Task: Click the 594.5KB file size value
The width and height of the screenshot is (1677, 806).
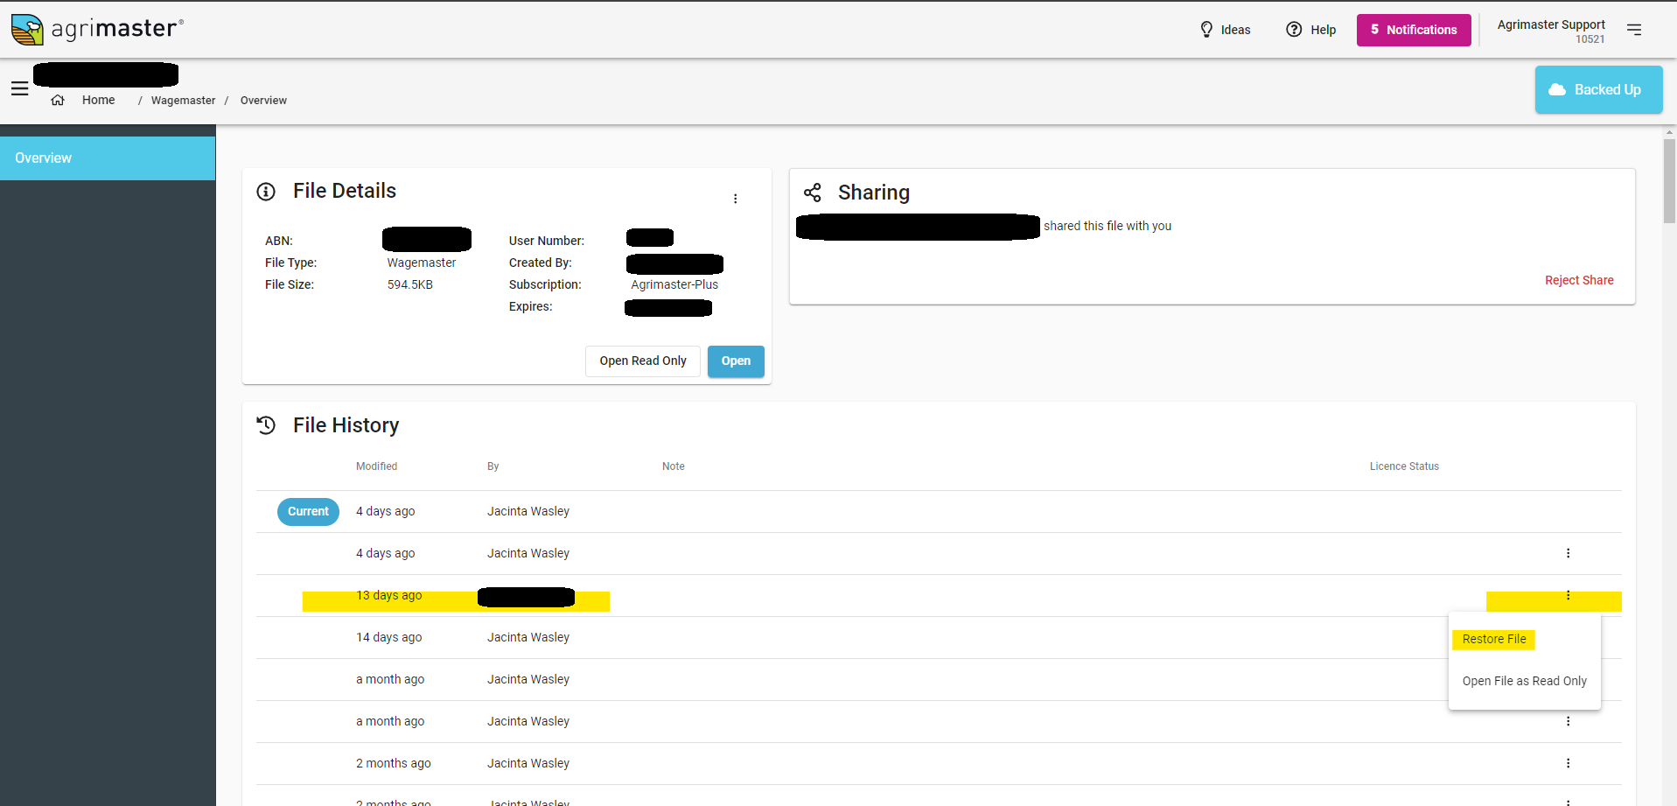Action: pos(410,284)
